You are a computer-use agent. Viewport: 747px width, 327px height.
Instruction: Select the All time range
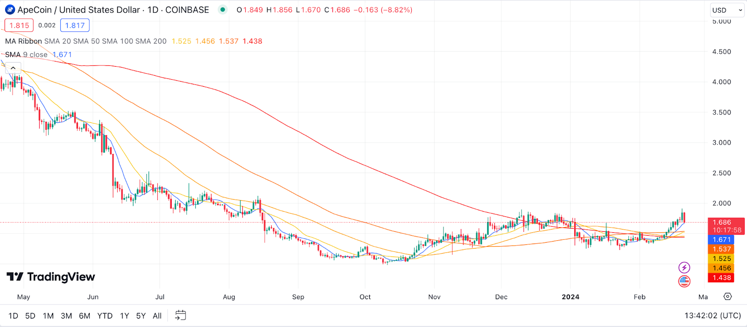click(157, 316)
